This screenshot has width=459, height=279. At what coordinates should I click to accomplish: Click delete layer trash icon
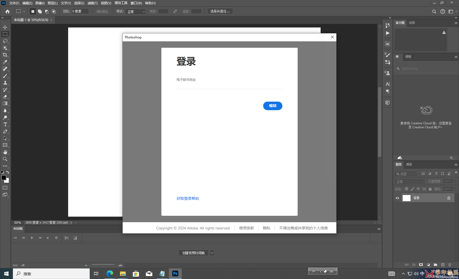[450, 265]
